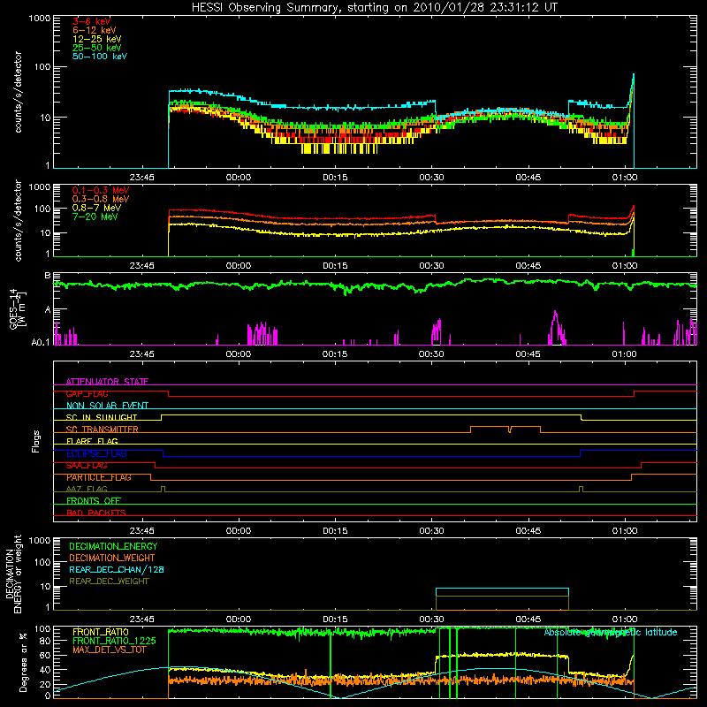Click the 0.3-0.8 MeV legend label

pyautogui.click(x=101, y=199)
